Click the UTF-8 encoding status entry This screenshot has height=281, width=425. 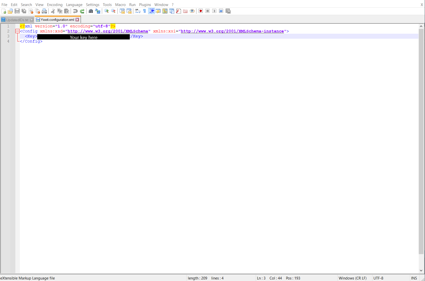pos(378,278)
